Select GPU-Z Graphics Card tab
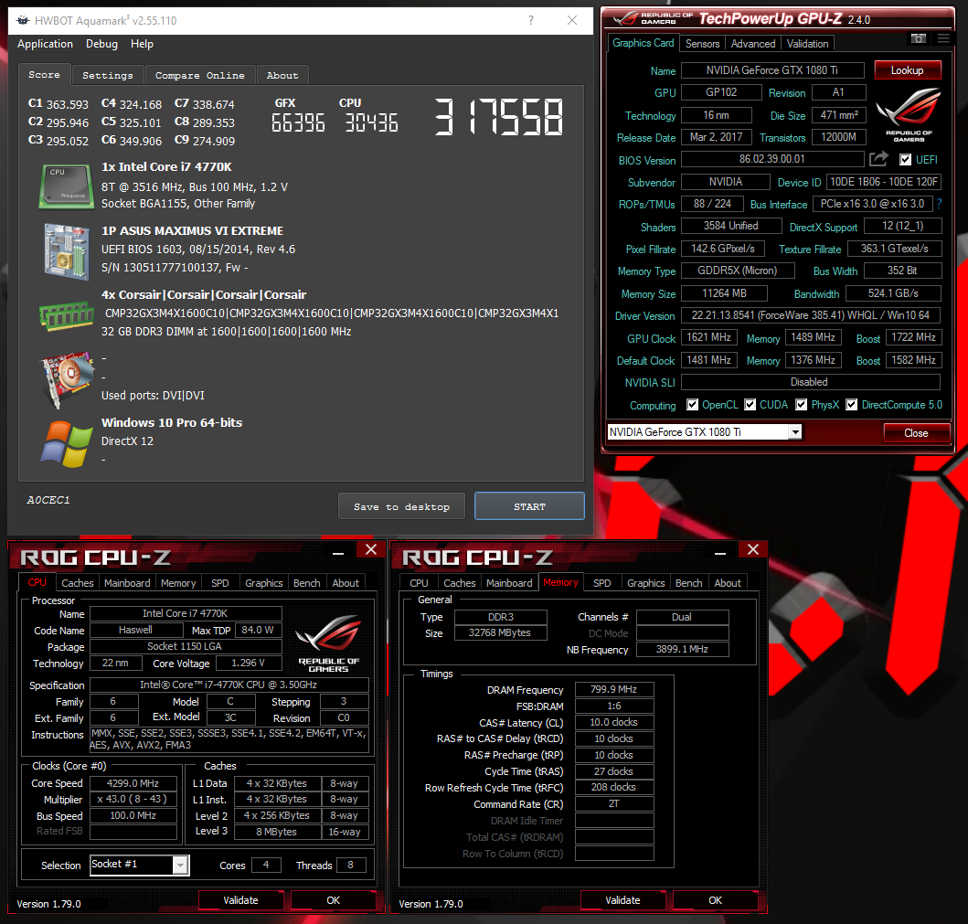 click(x=643, y=43)
